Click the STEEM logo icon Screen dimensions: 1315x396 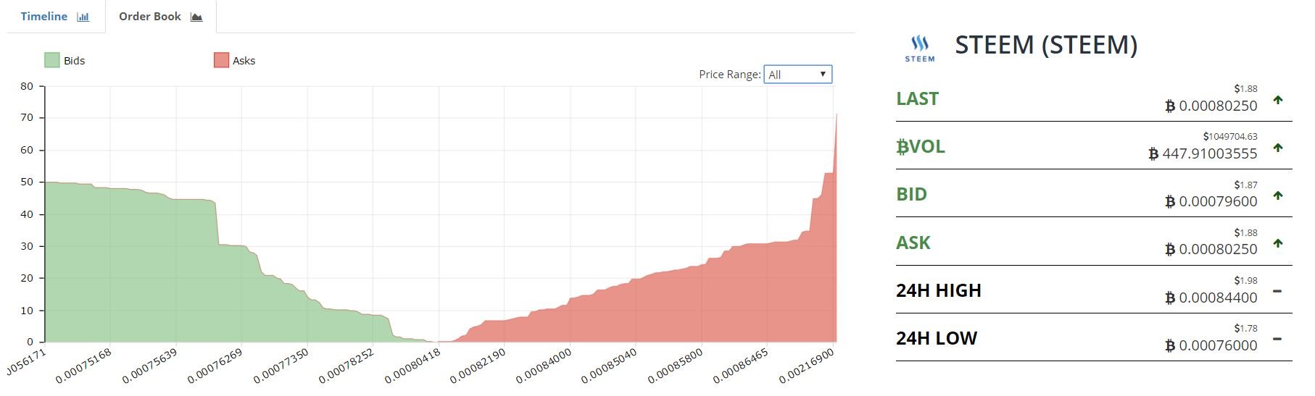point(919,49)
